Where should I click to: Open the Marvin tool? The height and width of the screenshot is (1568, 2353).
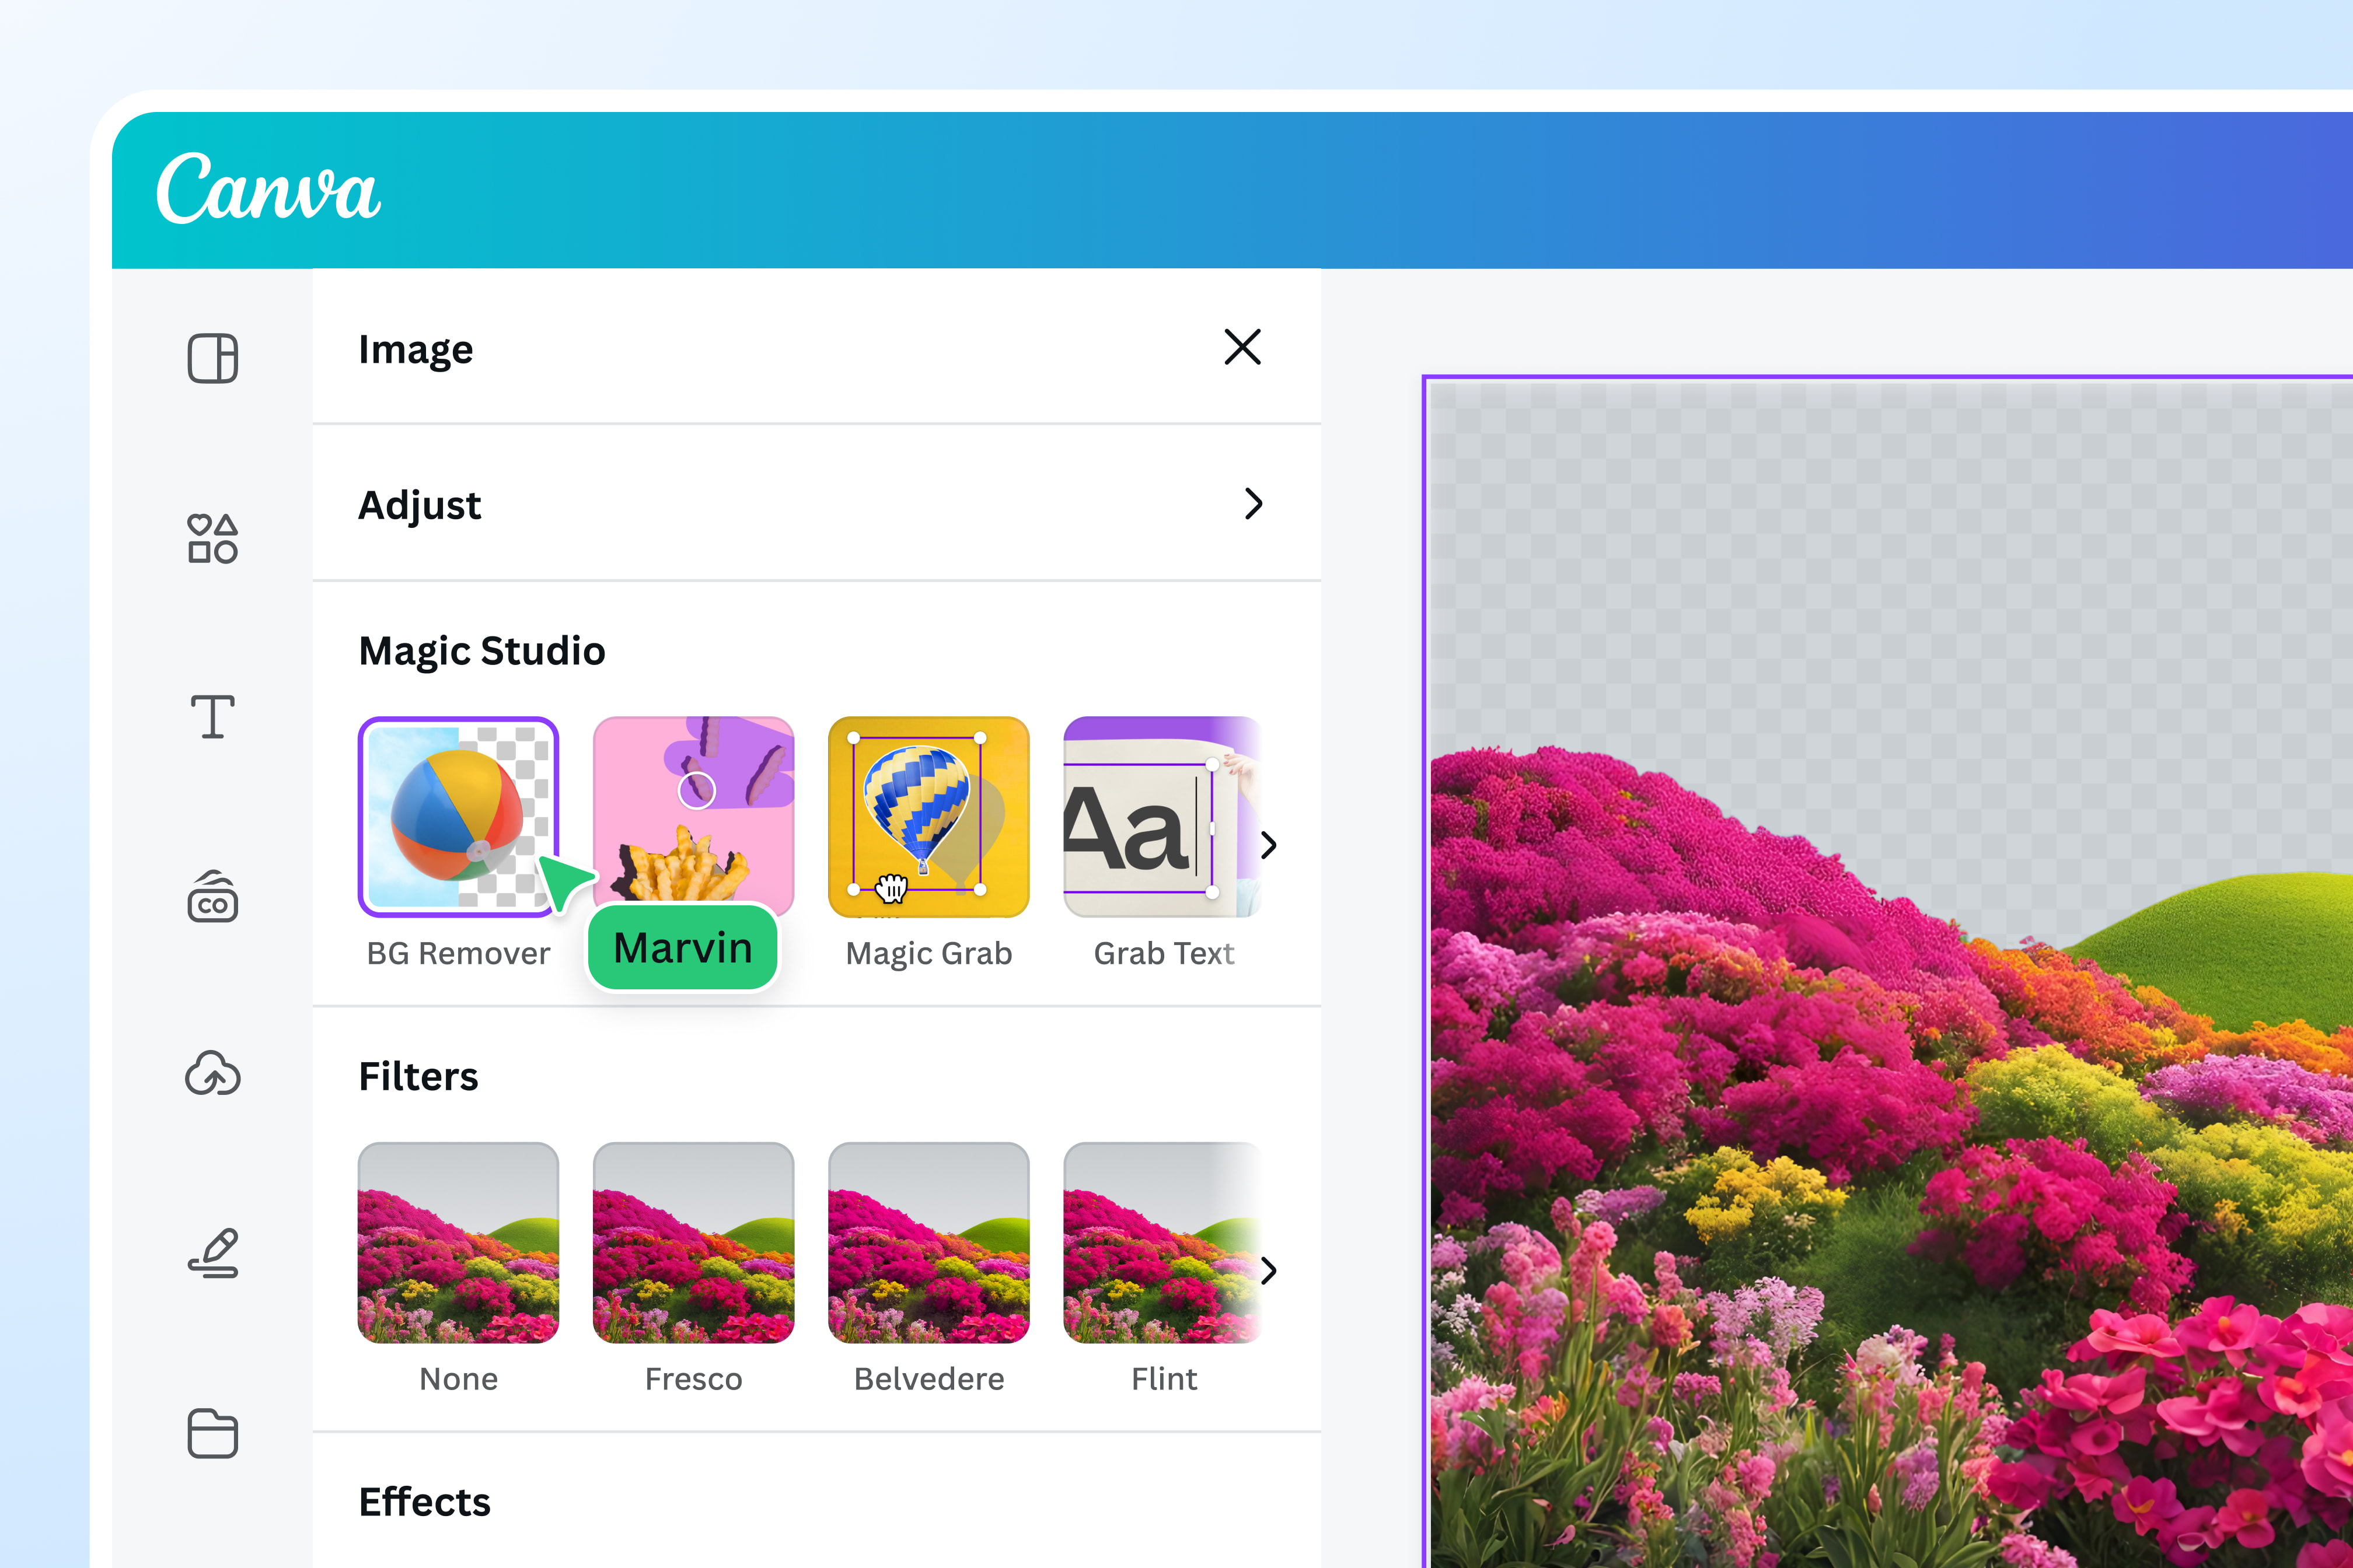click(681, 947)
